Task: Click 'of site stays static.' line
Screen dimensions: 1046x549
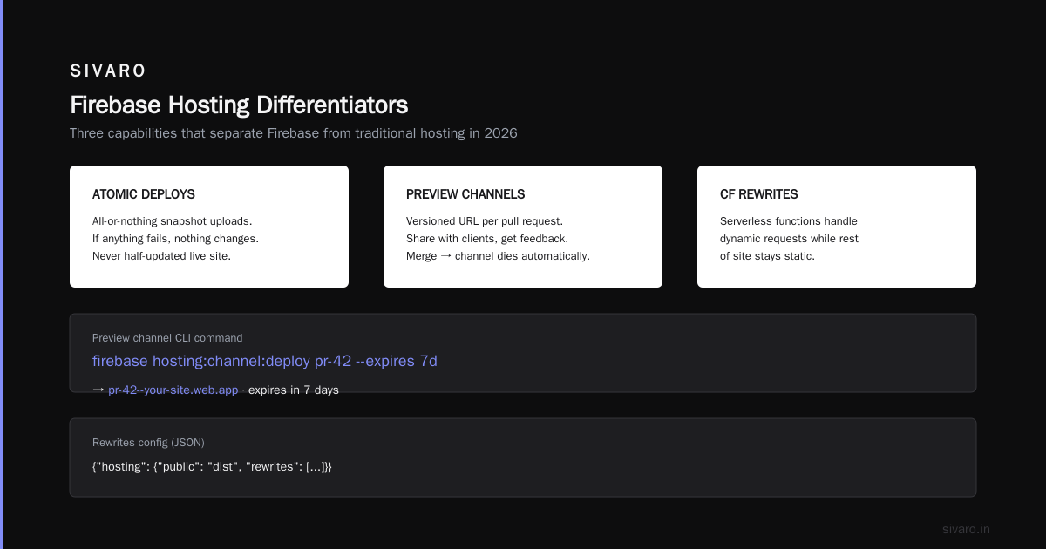Action: click(767, 256)
